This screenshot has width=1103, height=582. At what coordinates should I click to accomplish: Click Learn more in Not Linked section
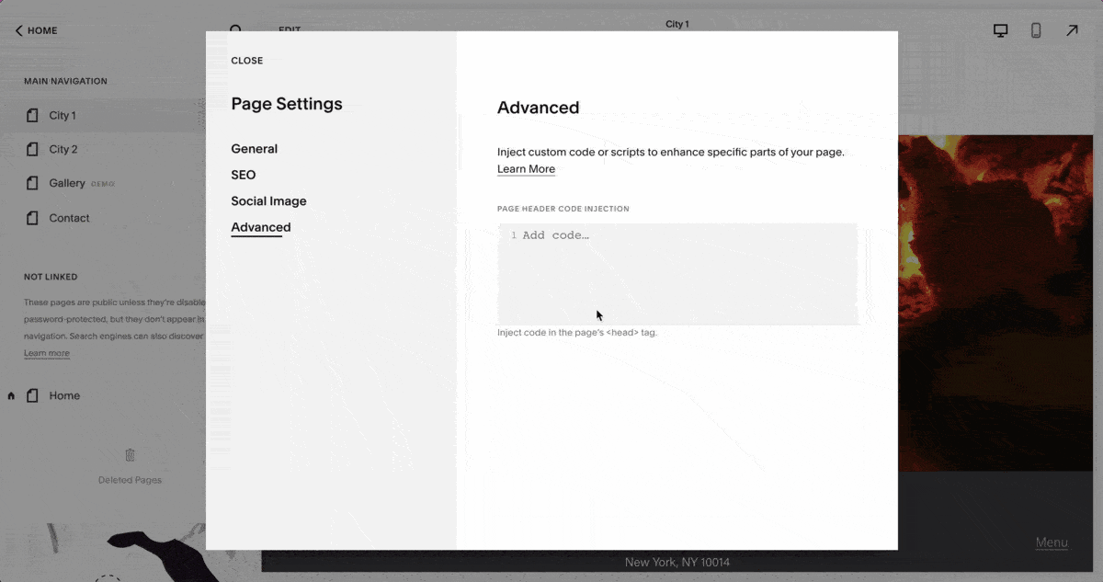click(46, 353)
